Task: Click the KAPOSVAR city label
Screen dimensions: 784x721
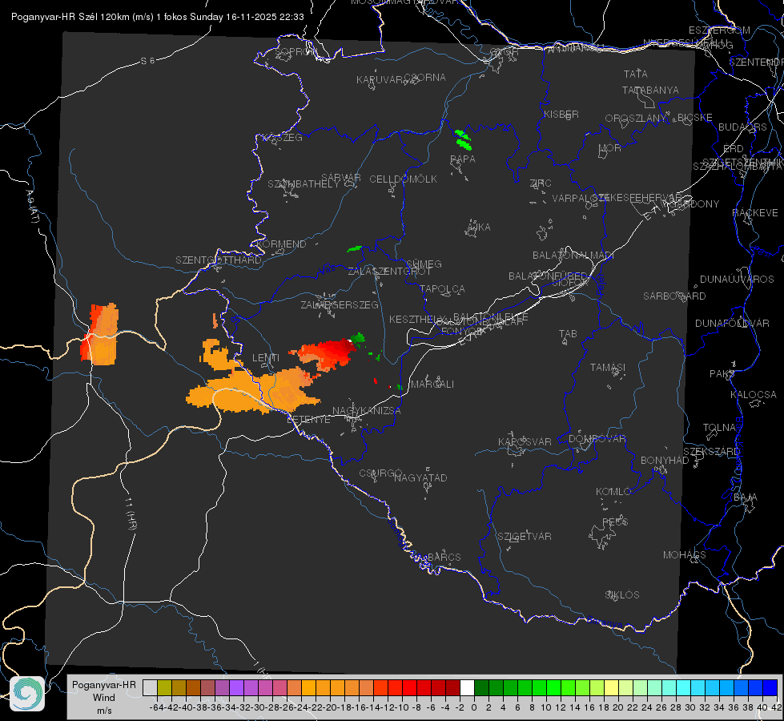Action: point(525,441)
